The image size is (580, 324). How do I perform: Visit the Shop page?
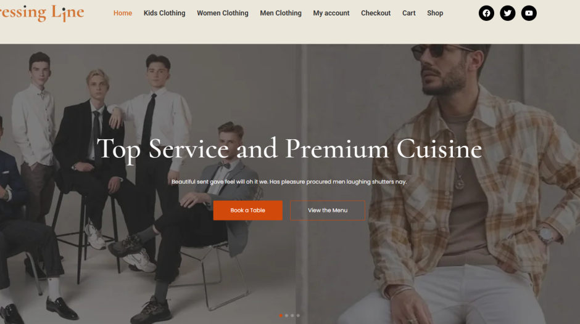pos(435,13)
